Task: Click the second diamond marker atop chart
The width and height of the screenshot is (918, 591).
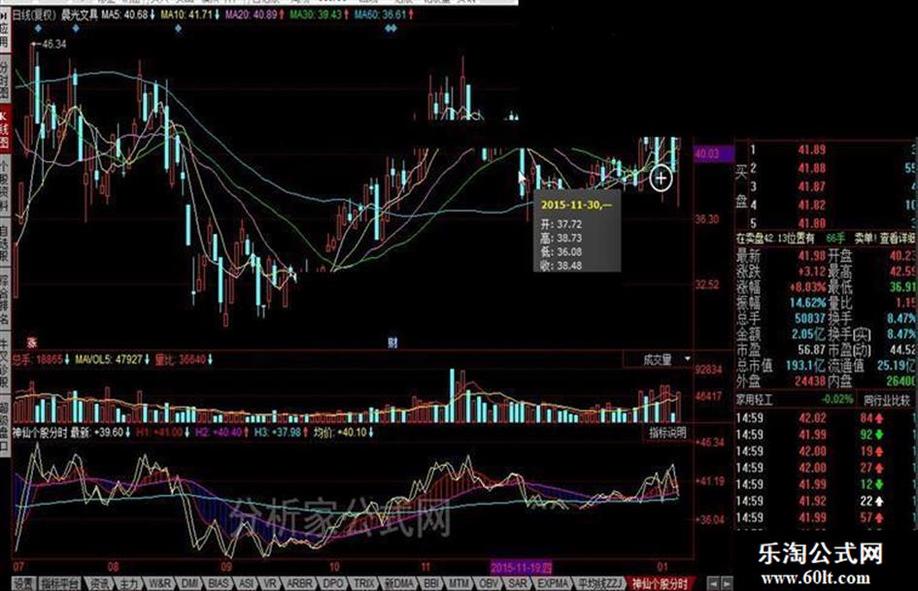Action: (75, 27)
